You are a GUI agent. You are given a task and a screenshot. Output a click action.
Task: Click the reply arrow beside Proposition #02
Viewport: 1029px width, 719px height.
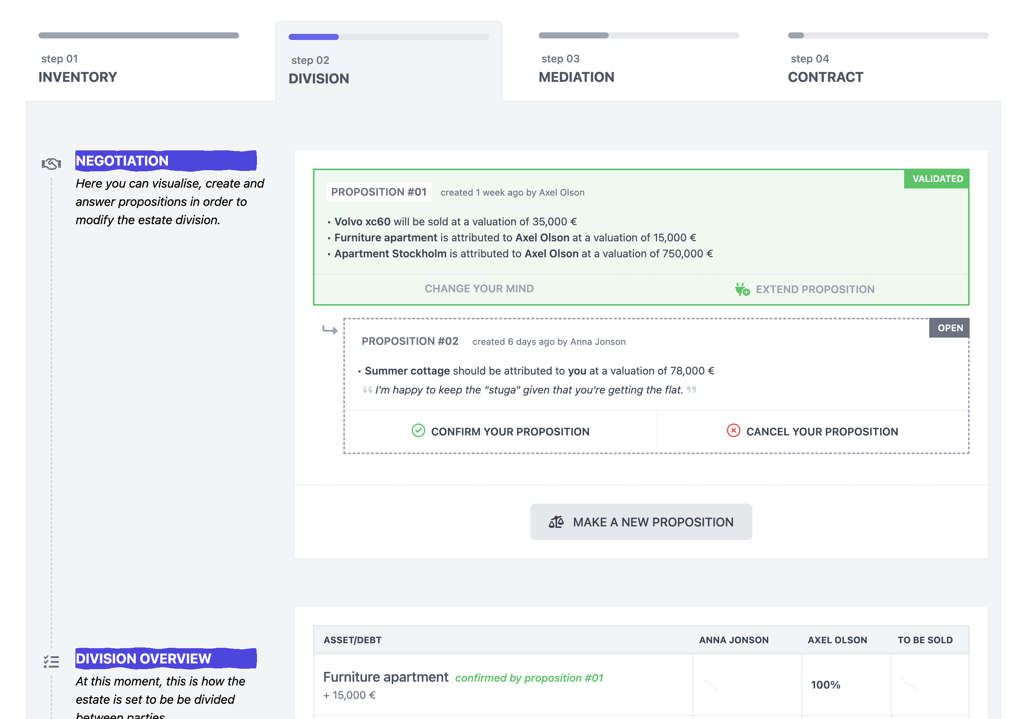tap(330, 330)
